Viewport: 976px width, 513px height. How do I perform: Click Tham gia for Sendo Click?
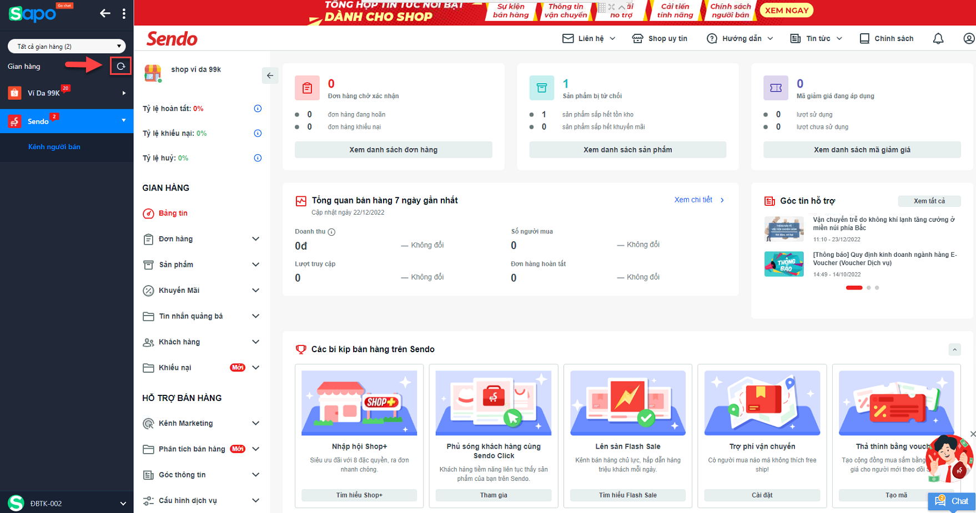click(x=494, y=495)
